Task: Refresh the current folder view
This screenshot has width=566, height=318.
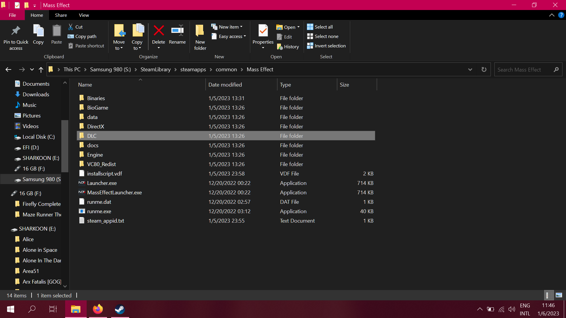Action: [x=484, y=69]
